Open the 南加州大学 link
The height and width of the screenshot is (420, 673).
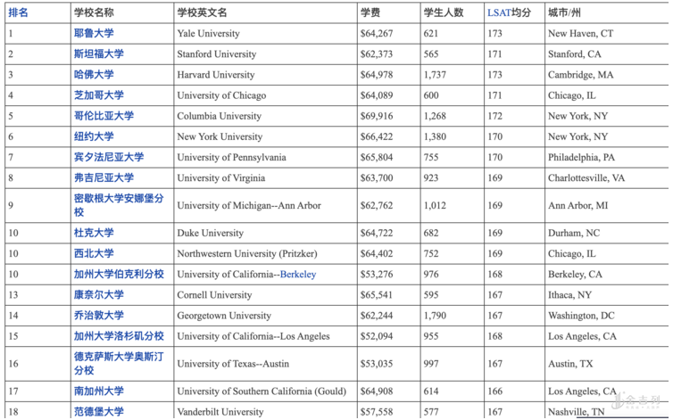(98, 391)
